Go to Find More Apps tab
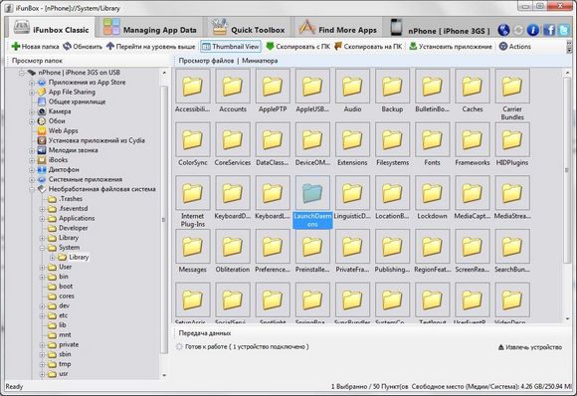Screen dimensions: 577x396 pos(338,28)
